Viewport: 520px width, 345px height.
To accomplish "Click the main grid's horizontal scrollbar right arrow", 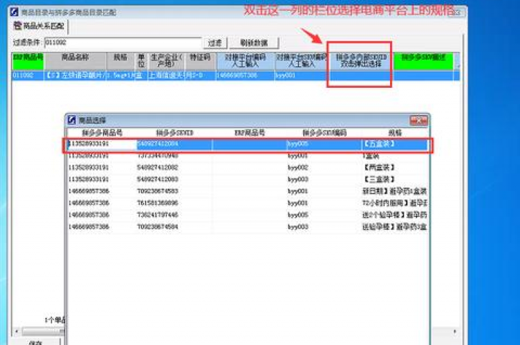I will click(455, 331).
